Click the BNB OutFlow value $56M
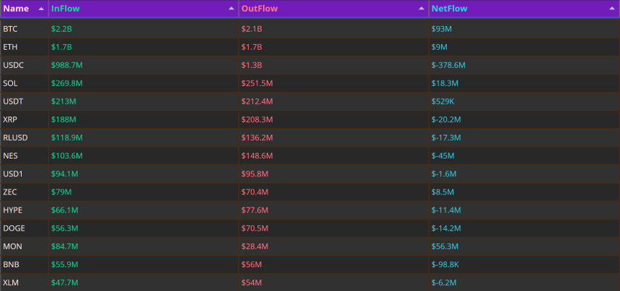620x291 pixels. click(x=252, y=265)
